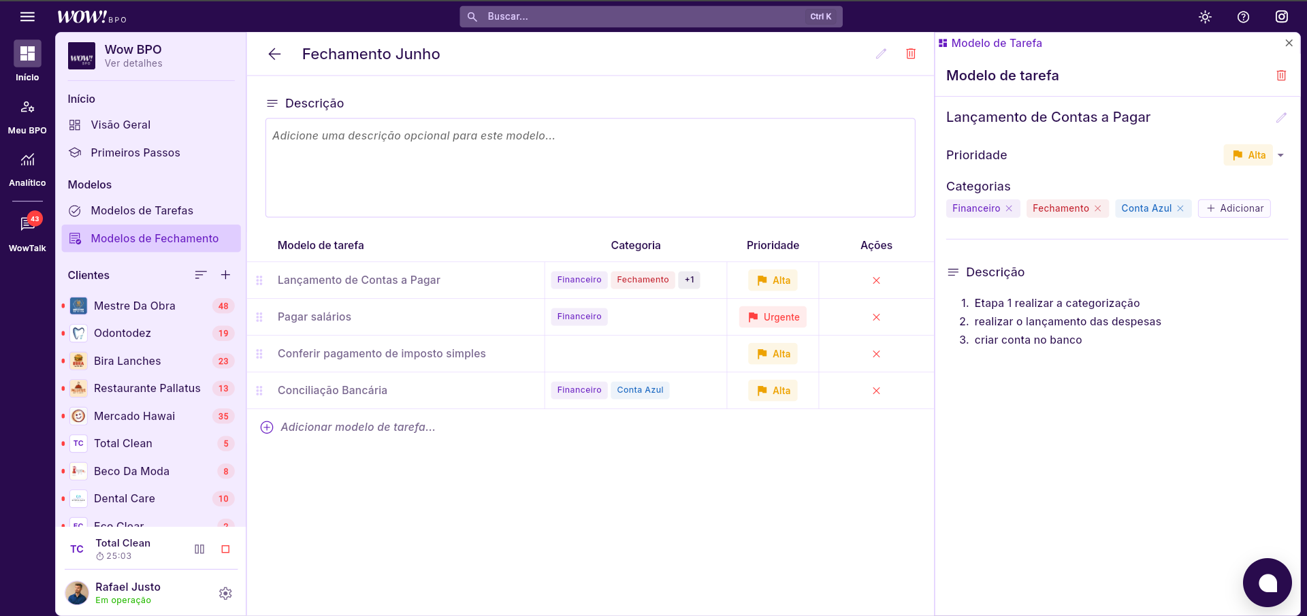Delete Fechamento Junho using the trash icon
Image resolution: width=1307 pixels, height=616 pixels.
[910, 54]
